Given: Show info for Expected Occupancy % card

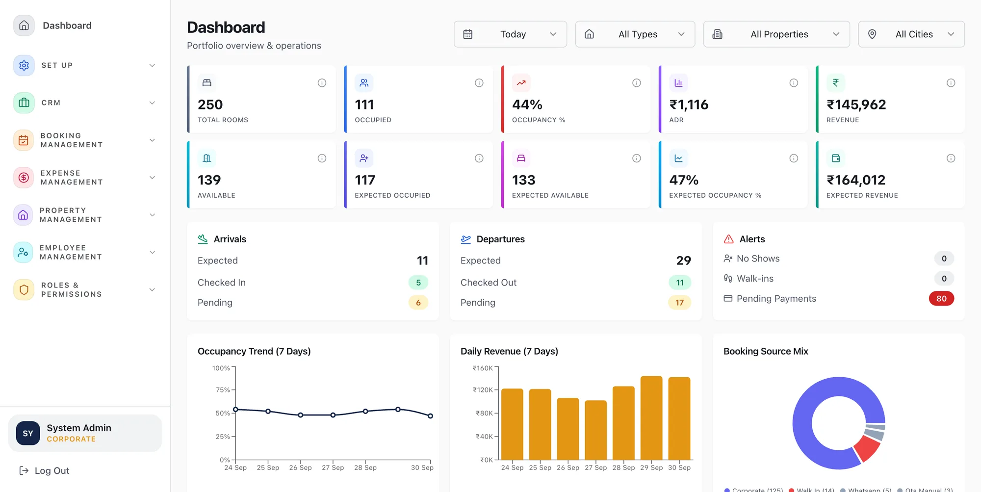Looking at the screenshot, I should [794, 158].
